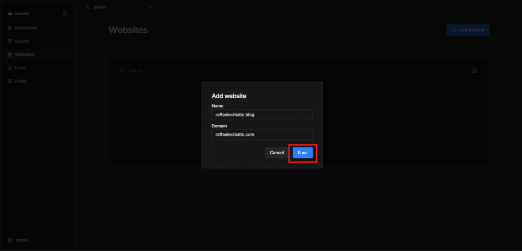Click the Websites page heading
The image size is (522, 251).
click(128, 30)
